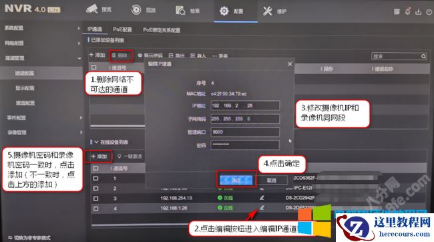Tick the header checkbox of the added device list
This screenshot has width=434, height=242.
(93, 68)
